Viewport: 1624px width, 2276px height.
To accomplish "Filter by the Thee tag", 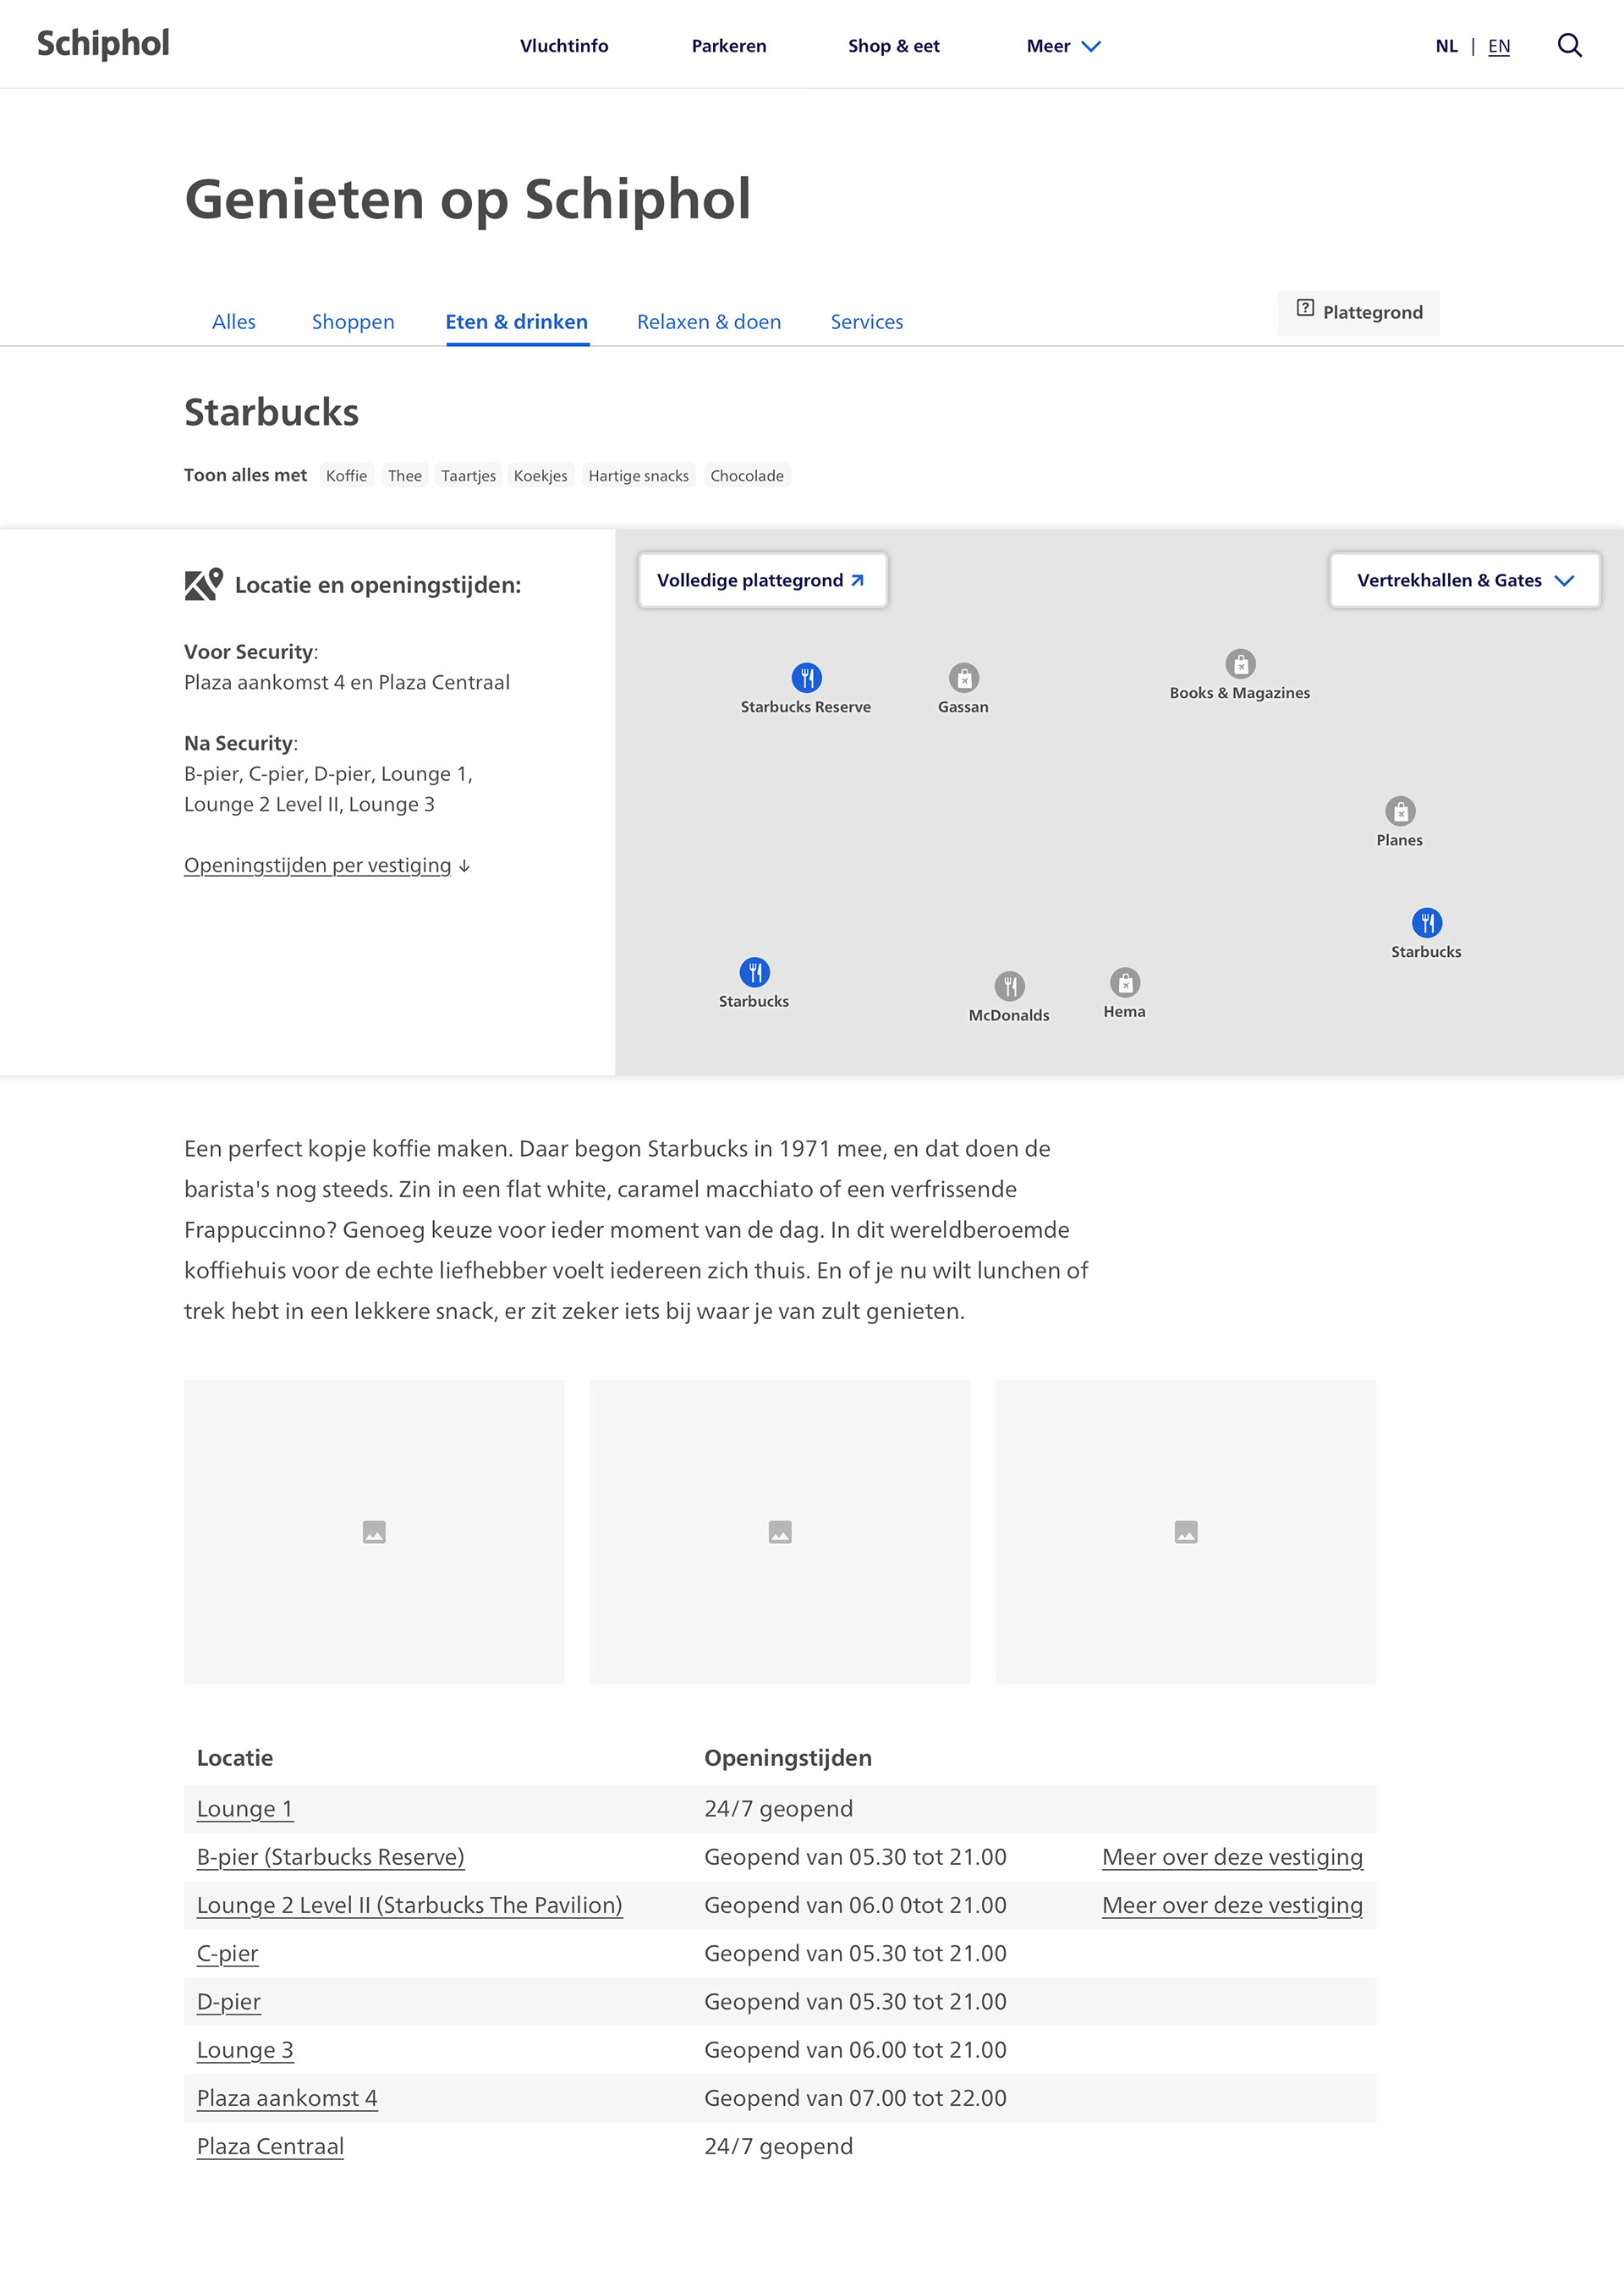I will point(405,476).
